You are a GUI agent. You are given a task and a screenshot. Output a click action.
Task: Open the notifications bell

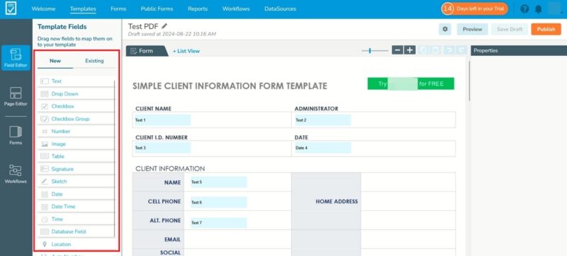[539, 9]
